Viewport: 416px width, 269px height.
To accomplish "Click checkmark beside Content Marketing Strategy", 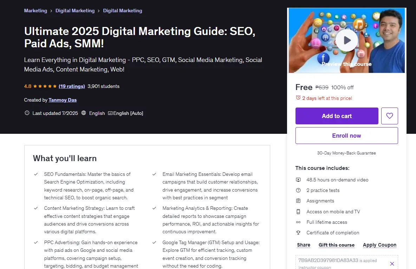I will [36, 208].
